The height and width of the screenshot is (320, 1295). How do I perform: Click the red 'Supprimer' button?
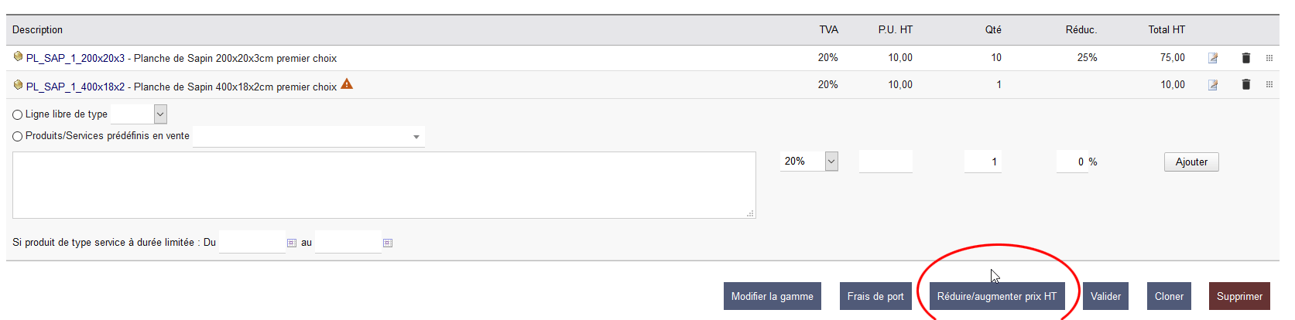1239,296
